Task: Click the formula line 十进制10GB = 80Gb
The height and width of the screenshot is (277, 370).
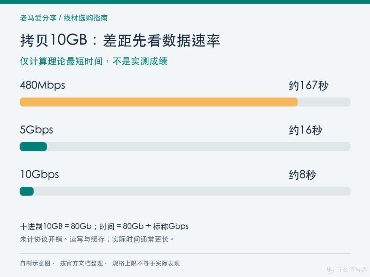Action: pos(56,227)
